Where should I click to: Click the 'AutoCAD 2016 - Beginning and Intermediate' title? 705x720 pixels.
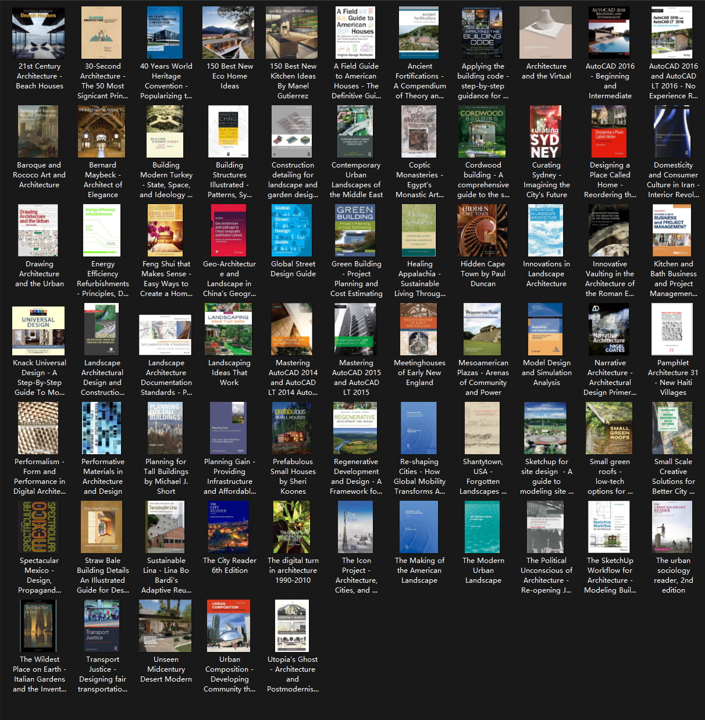point(610,81)
